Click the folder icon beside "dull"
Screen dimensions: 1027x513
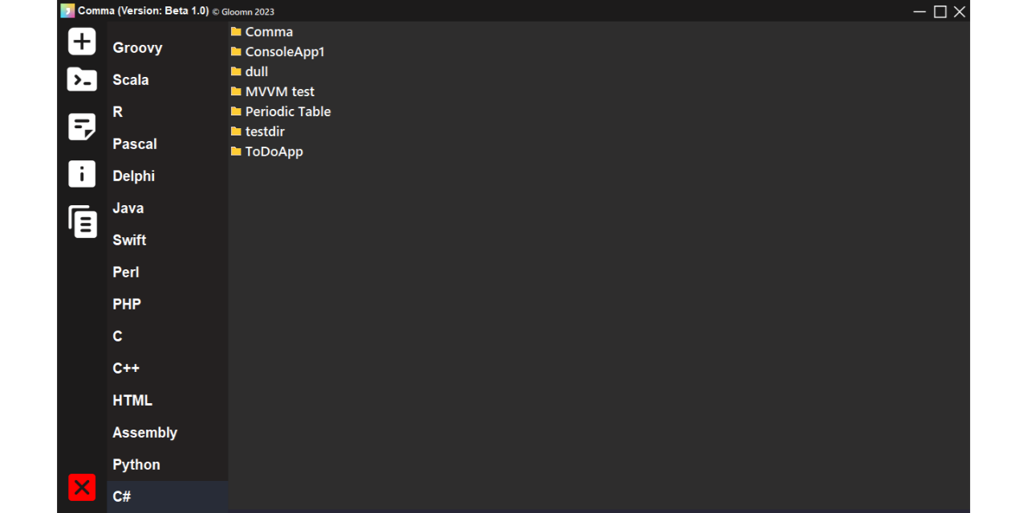tap(234, 71)
